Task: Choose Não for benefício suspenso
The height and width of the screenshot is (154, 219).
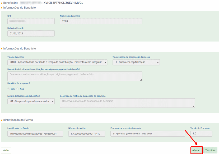Action: pos(18,89)
